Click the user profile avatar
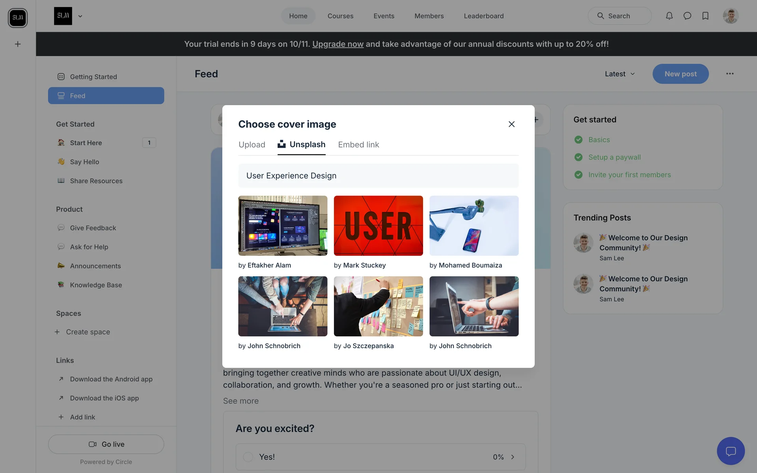Screen dimensions: 757x473 pyautogui.click(x=731, y=16)
